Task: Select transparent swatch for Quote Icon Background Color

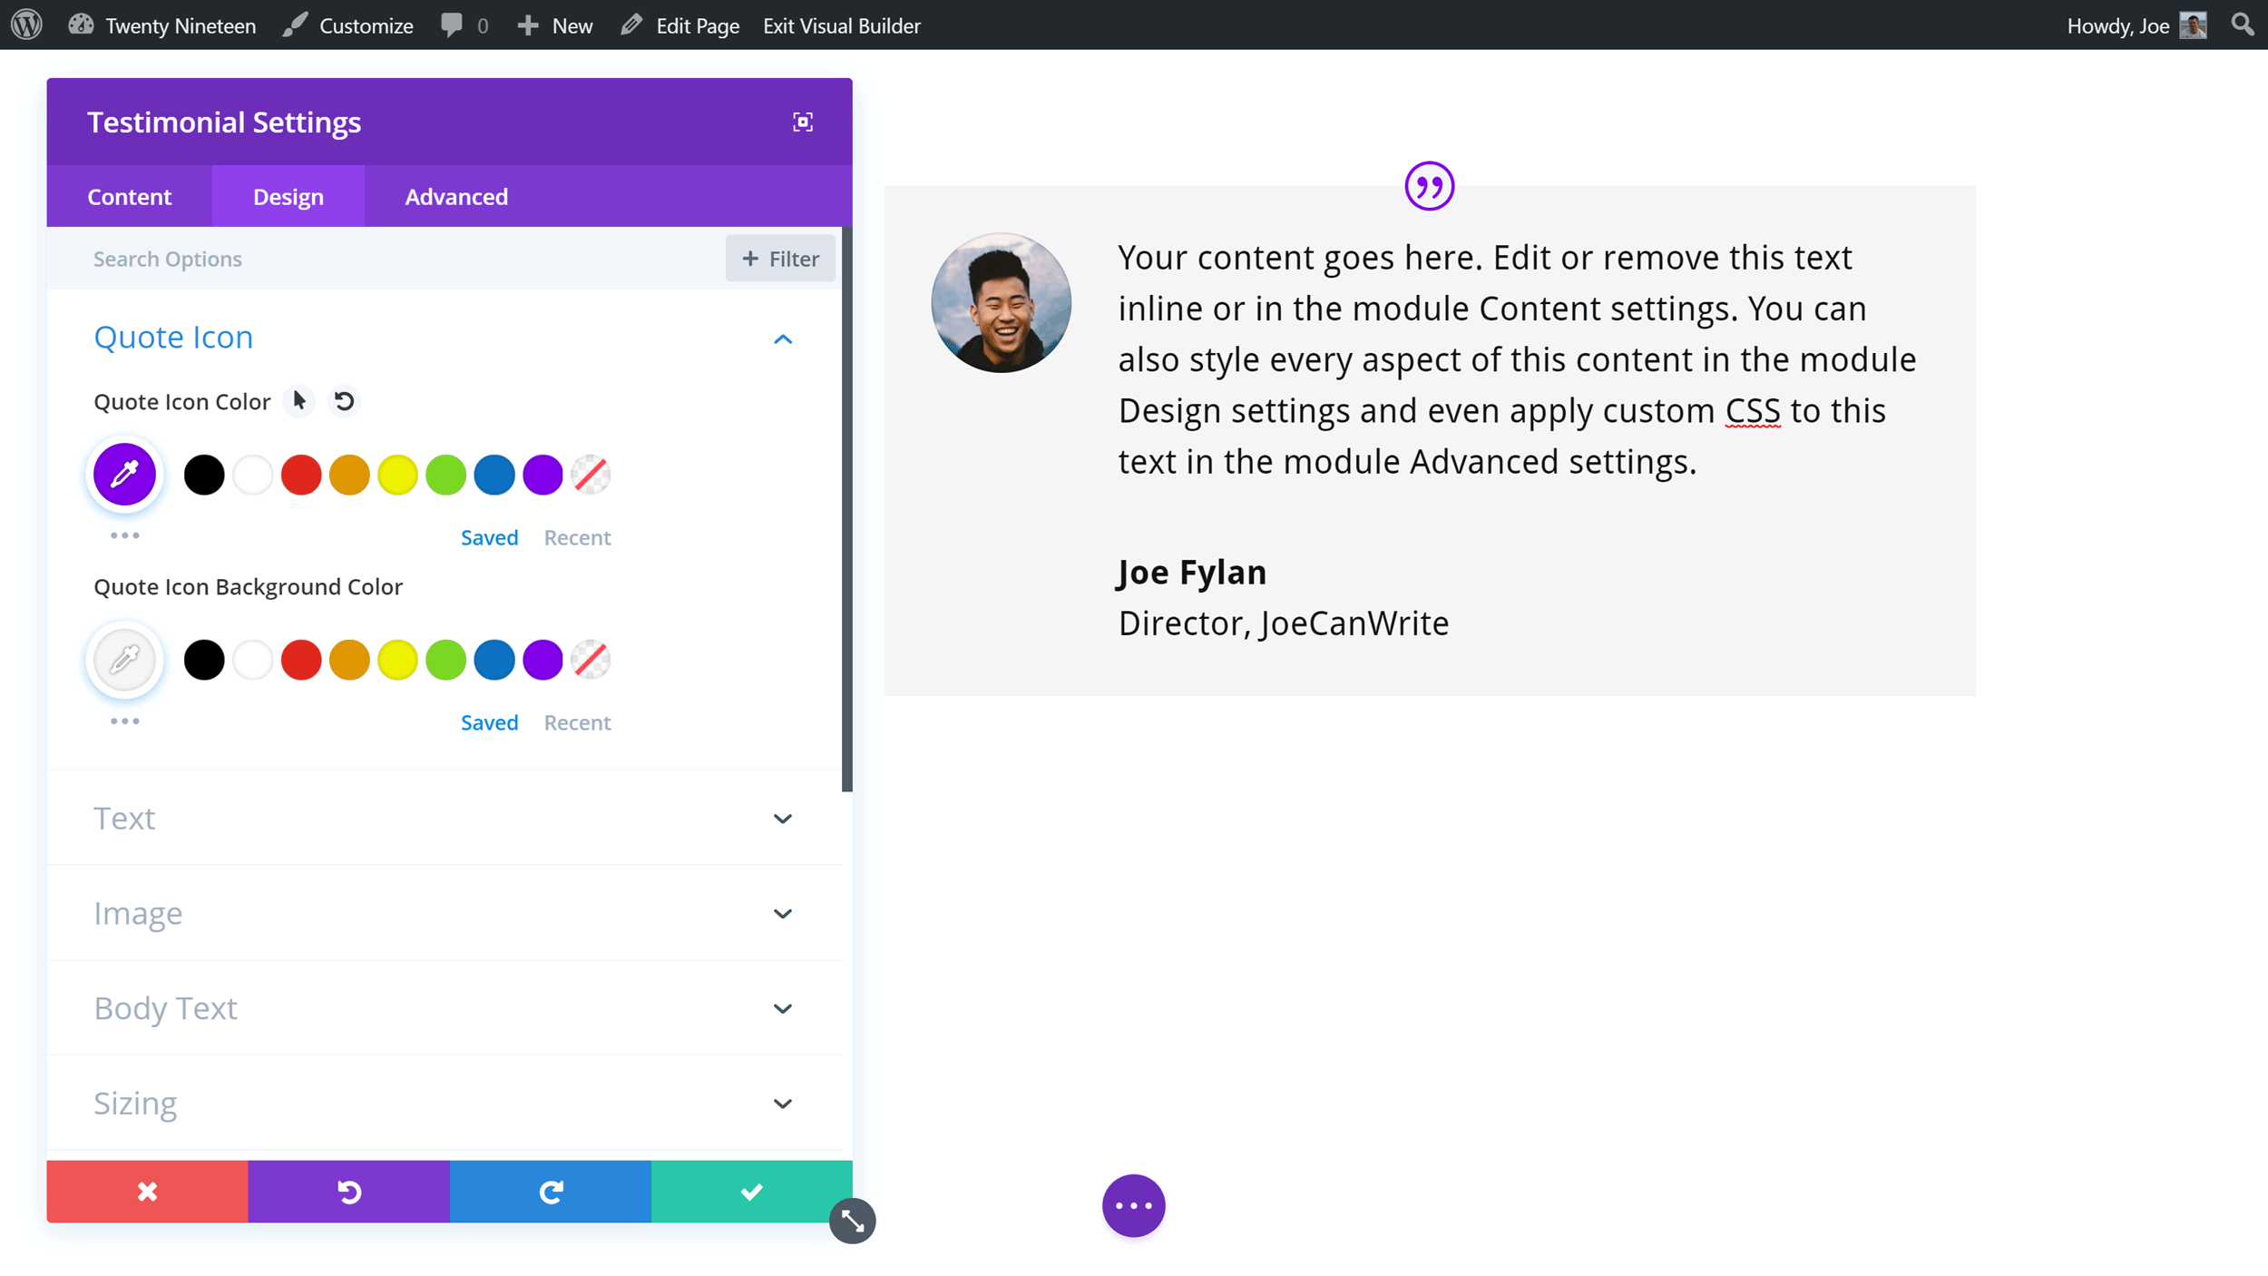Action: 591,660
